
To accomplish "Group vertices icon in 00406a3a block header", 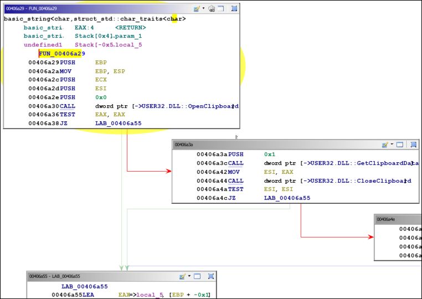I will point(413,145).
